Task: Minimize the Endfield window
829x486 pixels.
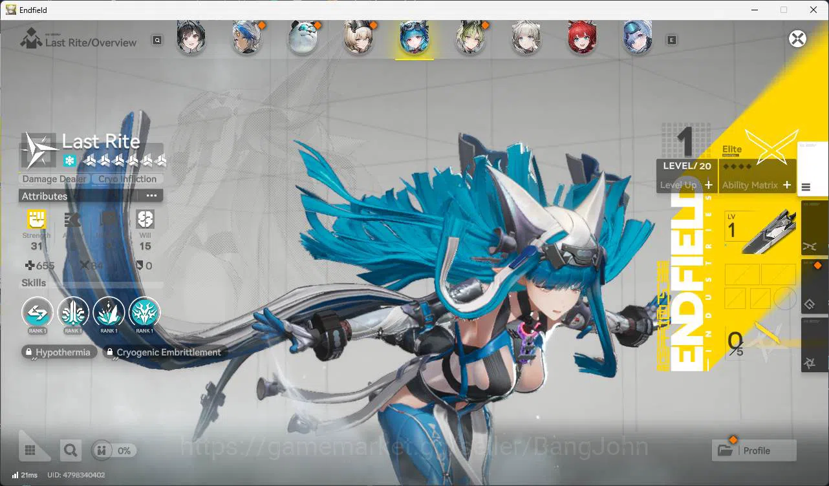Action: click(x=754, y=10)
